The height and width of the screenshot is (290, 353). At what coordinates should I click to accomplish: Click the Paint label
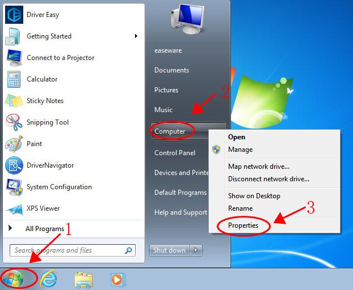click(34, 144)
